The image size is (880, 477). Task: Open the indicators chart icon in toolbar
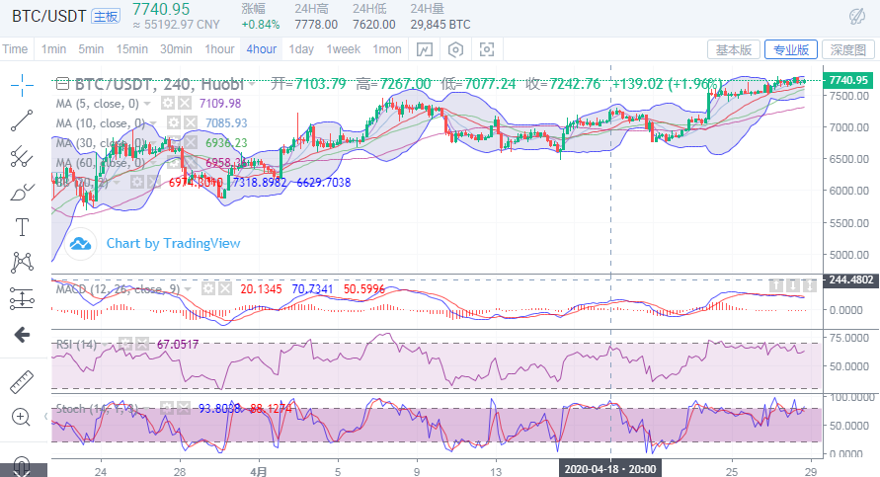pyautogui.click(x=425, y=50)
